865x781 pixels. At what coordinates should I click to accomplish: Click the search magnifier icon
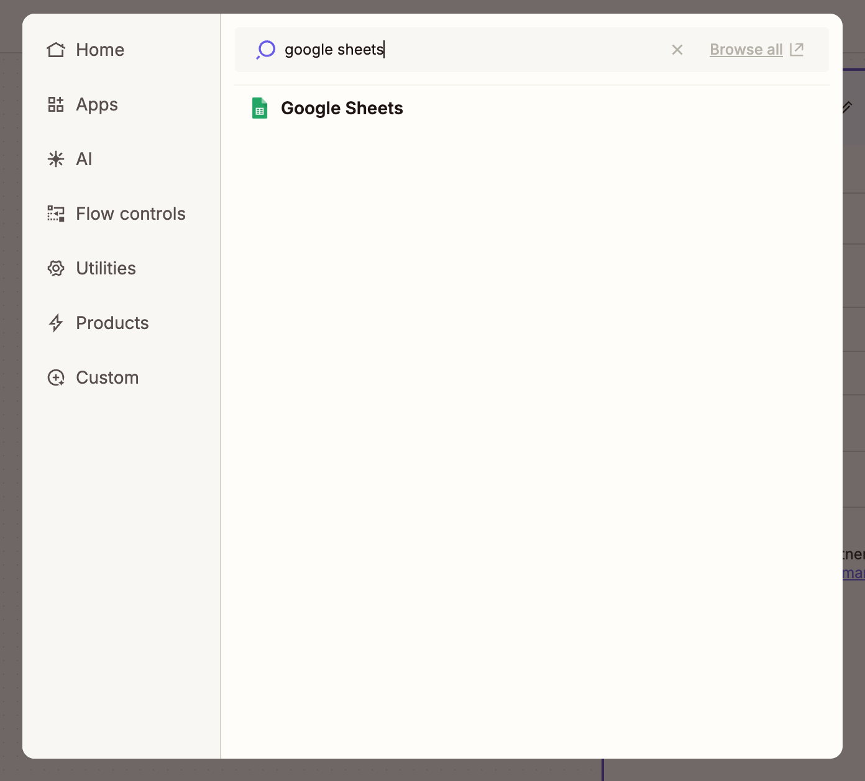click(x=265, y=50)
